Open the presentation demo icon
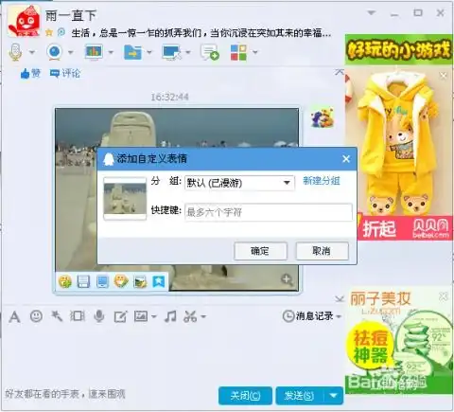Viewport: 454px width, 412px height. click(94, 52)
